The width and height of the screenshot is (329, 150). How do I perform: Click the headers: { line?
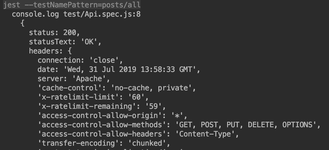click(x=50, y=51)
